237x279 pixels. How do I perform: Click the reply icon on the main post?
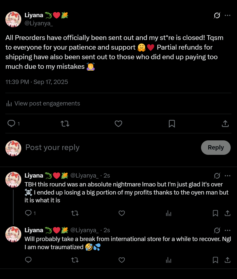click(11, 123)
